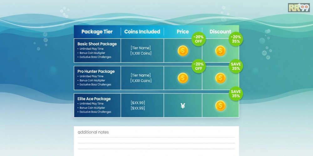The width and height of the screenshot is (313, 156).
Task: Click the SAVE 35% badge on Elite Ace row
Action: 236,94
